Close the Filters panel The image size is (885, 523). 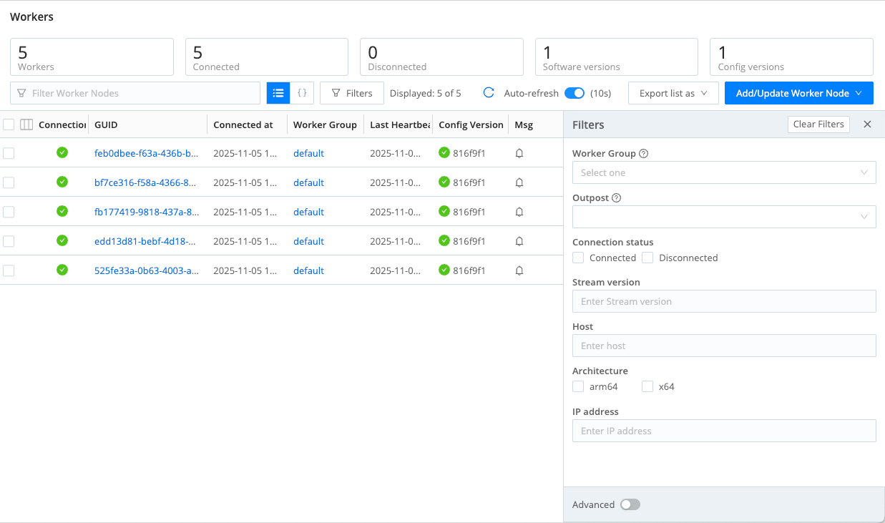pyautogui.click(x=867, y=124)
